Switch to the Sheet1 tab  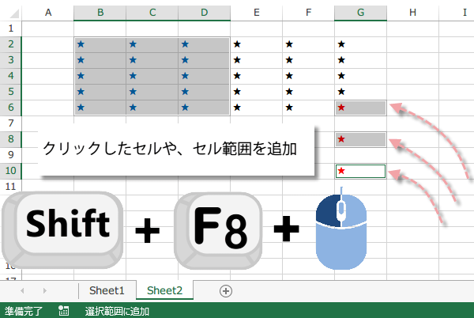point(107,290)
